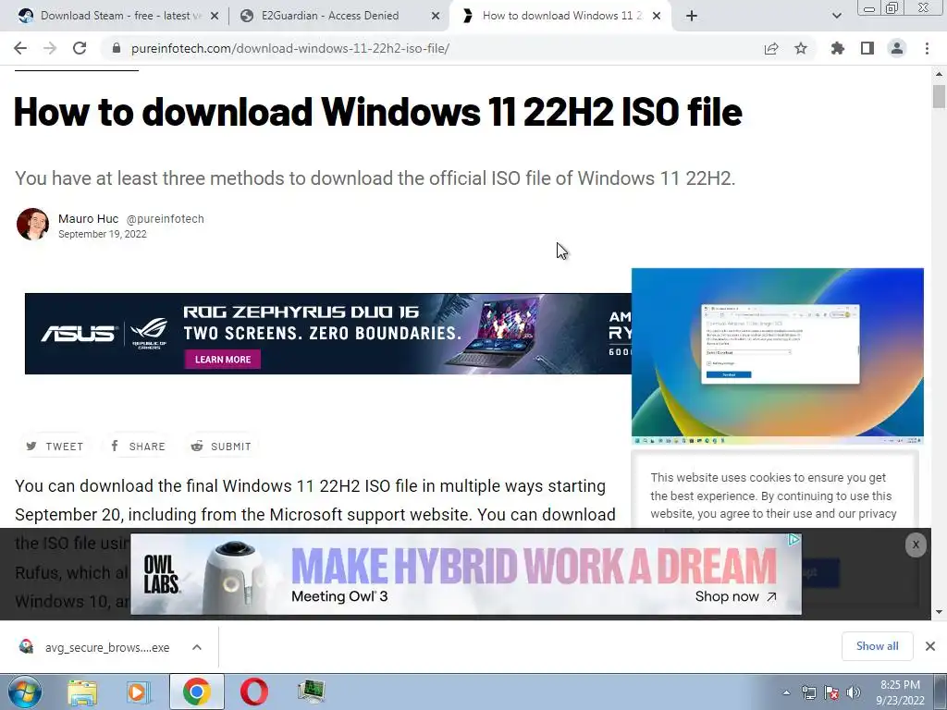Close the E2Guardian tab
The width and height of the screenshot is (947, 710).
point(436,16)
